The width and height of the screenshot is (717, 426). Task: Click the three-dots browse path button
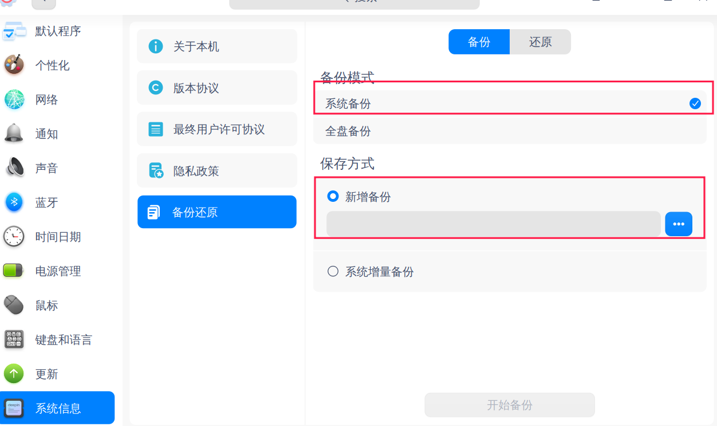point(679,224)
